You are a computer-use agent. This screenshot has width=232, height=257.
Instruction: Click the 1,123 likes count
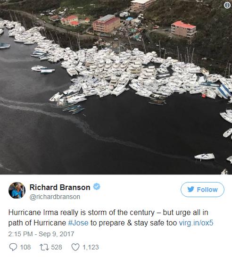pos(91,247)
